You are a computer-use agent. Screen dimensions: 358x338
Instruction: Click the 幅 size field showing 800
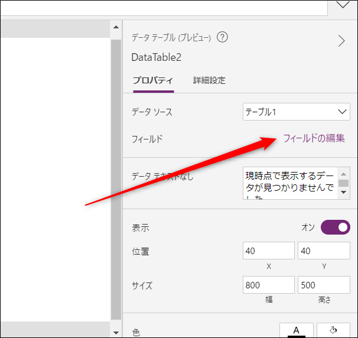click(268, 285)
